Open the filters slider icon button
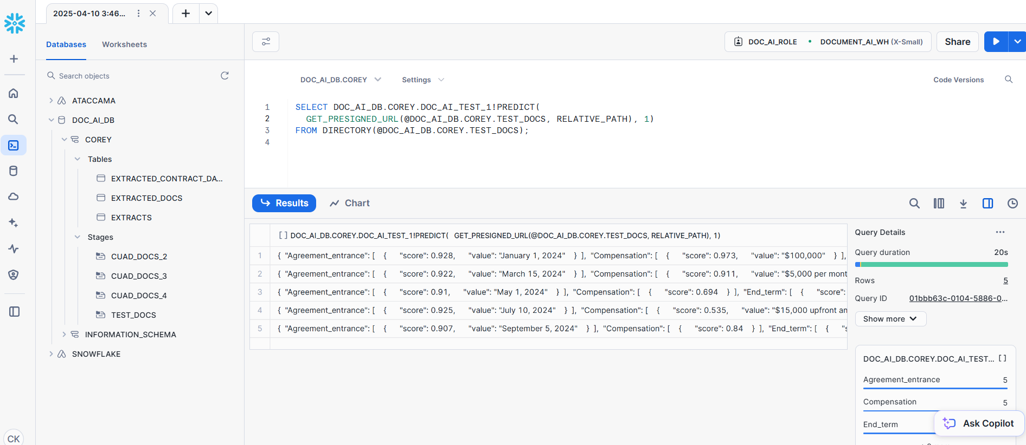Image resolution: width=1026 pixels, height=445 pixels. point(266,42)
